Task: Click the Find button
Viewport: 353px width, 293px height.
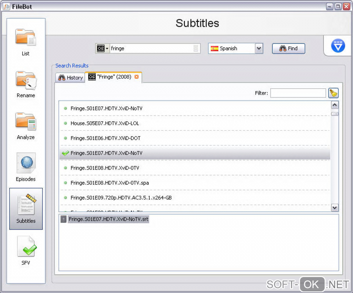Action: point(288,48)
